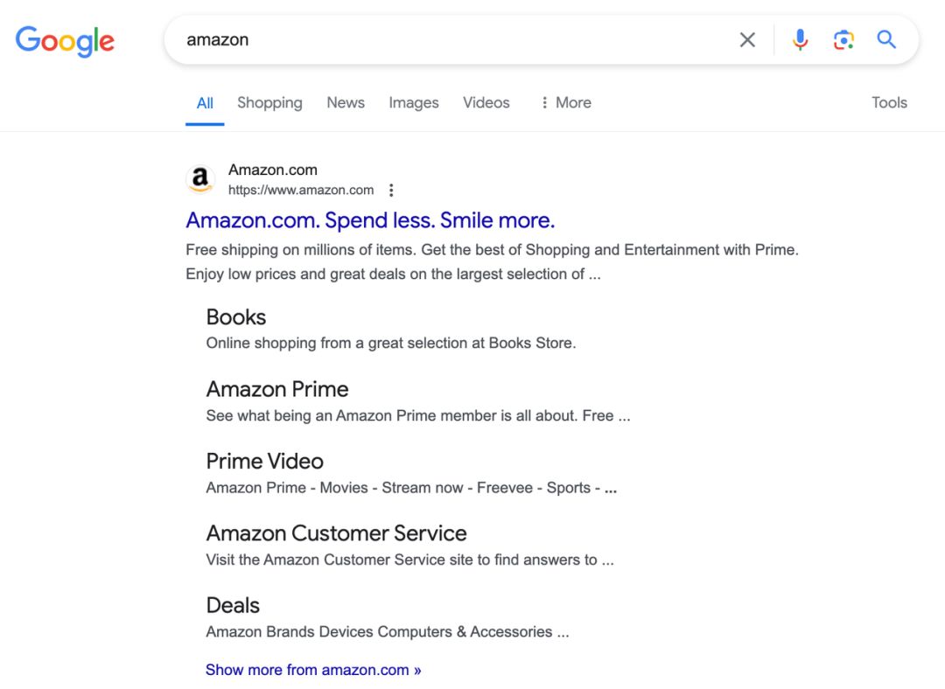Click the Google logo
The image size is (945, 689).
tap(65, 40)
